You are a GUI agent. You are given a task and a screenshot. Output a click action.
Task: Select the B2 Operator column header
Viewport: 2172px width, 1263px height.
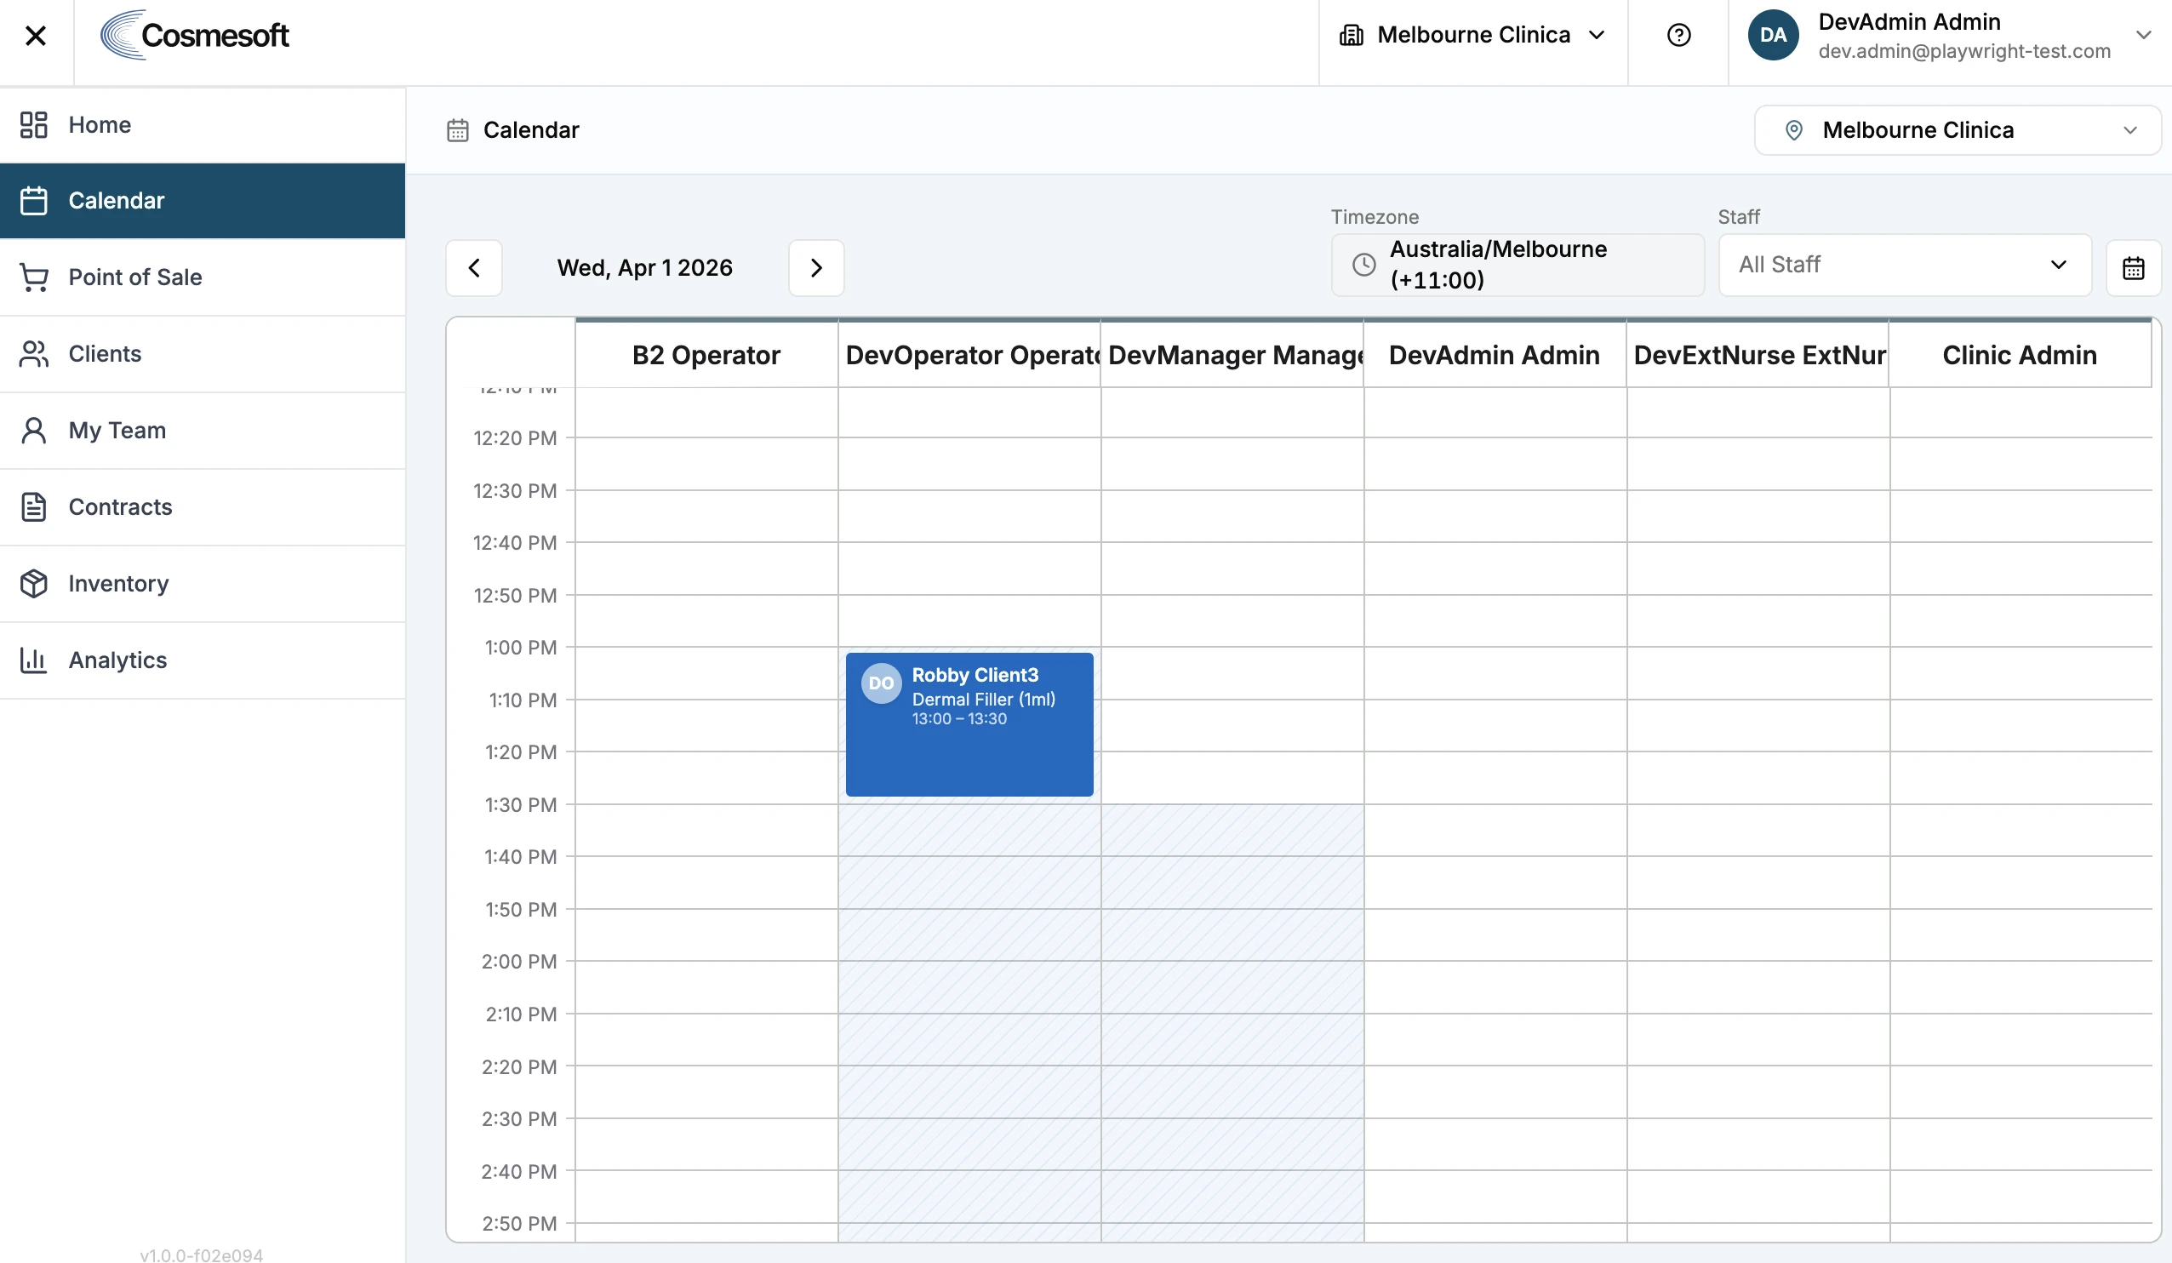pos(706,355)
